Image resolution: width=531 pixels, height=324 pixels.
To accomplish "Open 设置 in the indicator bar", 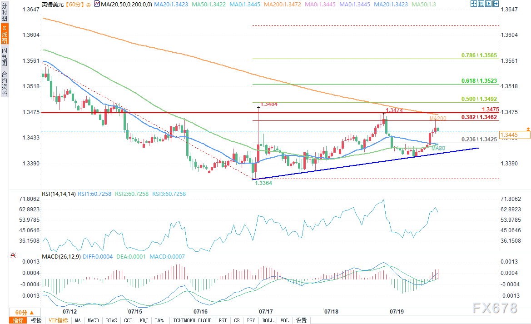I will tap(301, 320).
